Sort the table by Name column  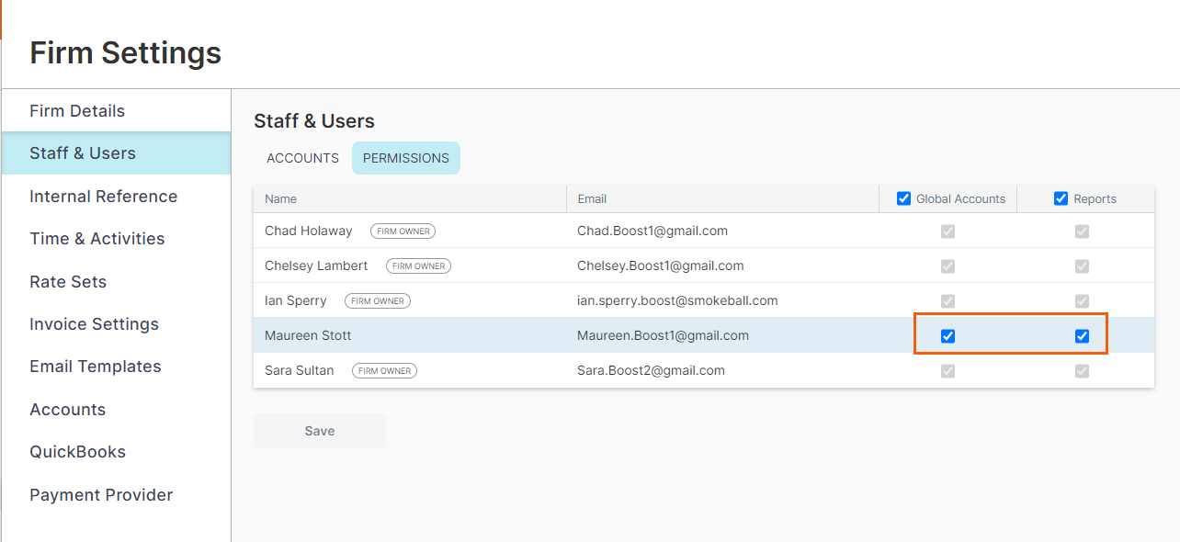280,198
